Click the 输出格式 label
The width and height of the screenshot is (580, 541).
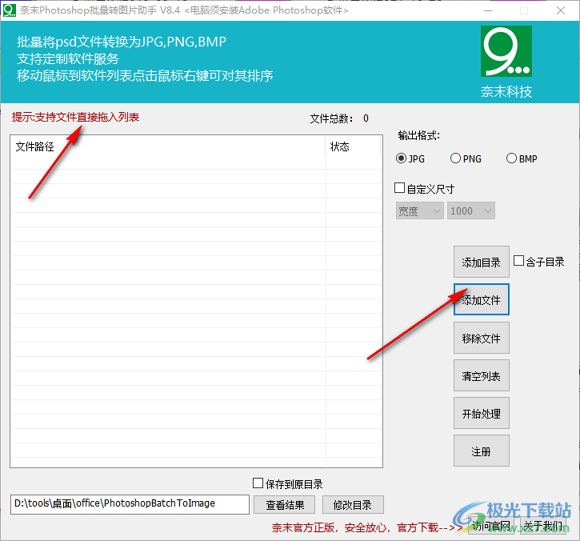418,135
